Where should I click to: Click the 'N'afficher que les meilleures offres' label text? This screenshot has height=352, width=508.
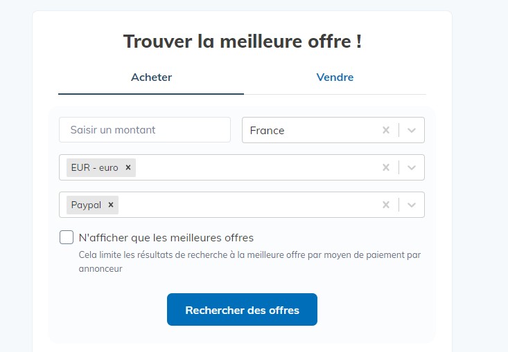pos(166,238)
